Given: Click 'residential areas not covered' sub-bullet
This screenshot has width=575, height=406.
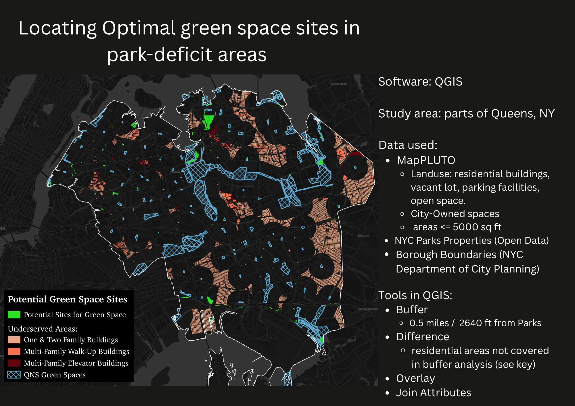Looking at the screenshot, I should (480, 351).
